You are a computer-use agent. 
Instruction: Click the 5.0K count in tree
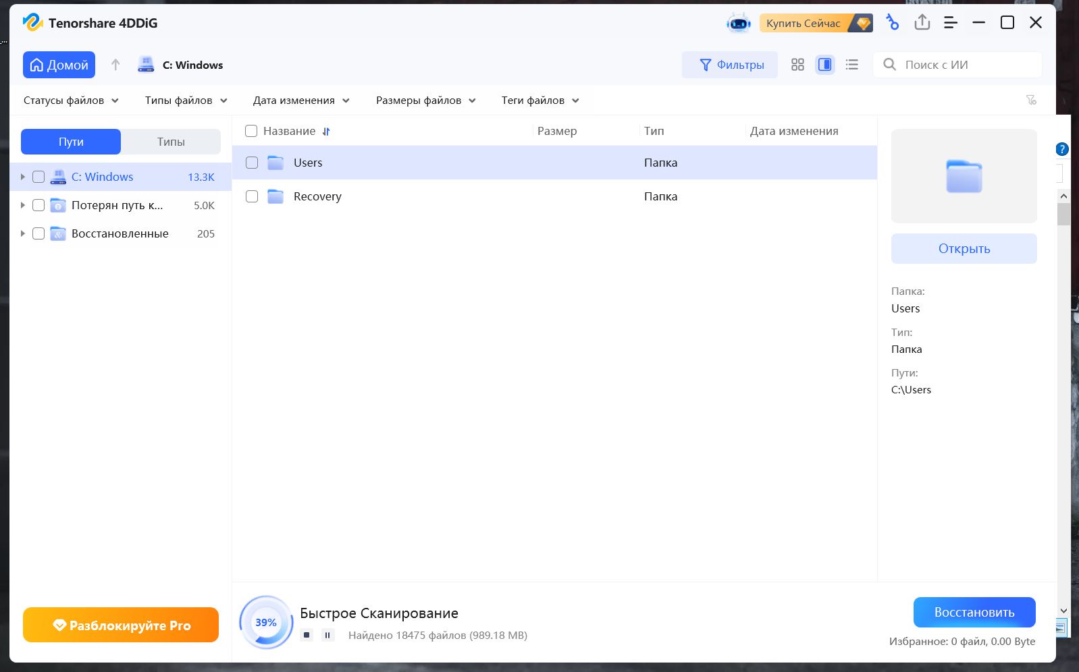(204, 205)
